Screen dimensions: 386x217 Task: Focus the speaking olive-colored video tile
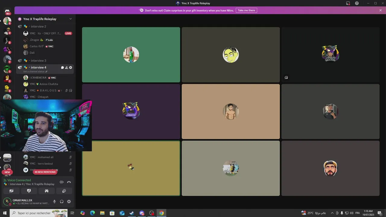click(131, 168)
